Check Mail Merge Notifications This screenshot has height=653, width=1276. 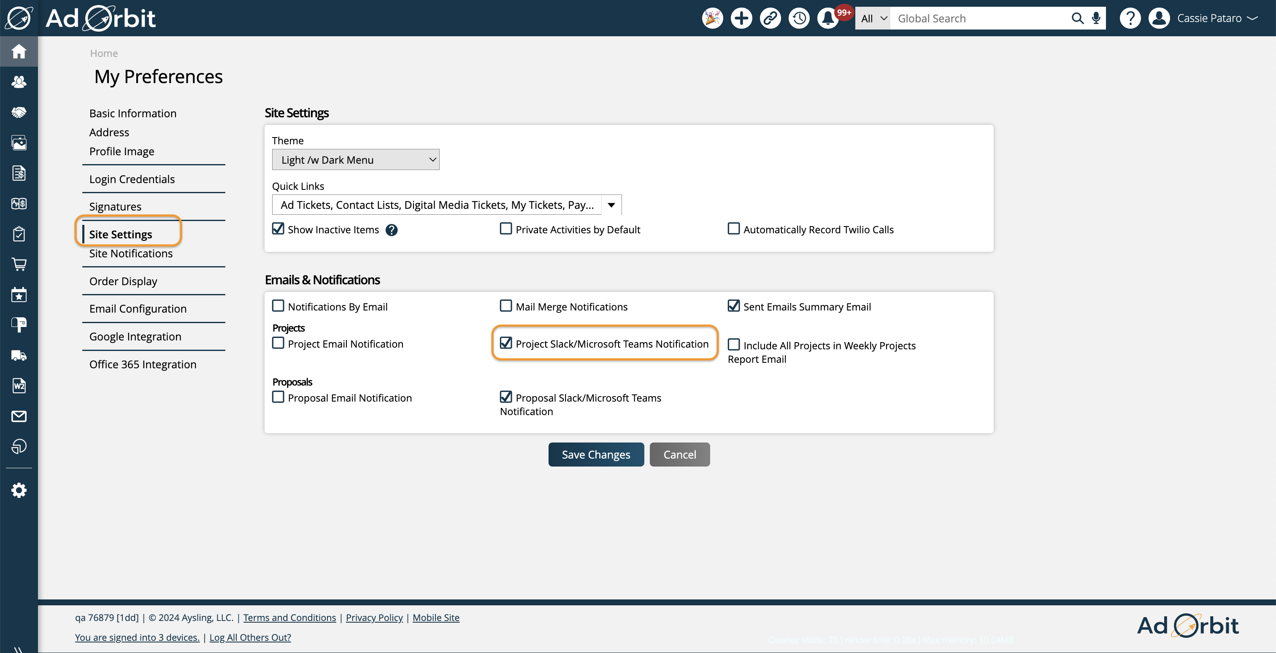coord(506,306)
